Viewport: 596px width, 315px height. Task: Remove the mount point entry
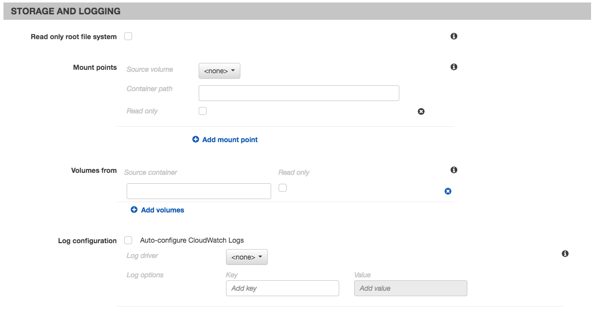click(x=421, y=111)
